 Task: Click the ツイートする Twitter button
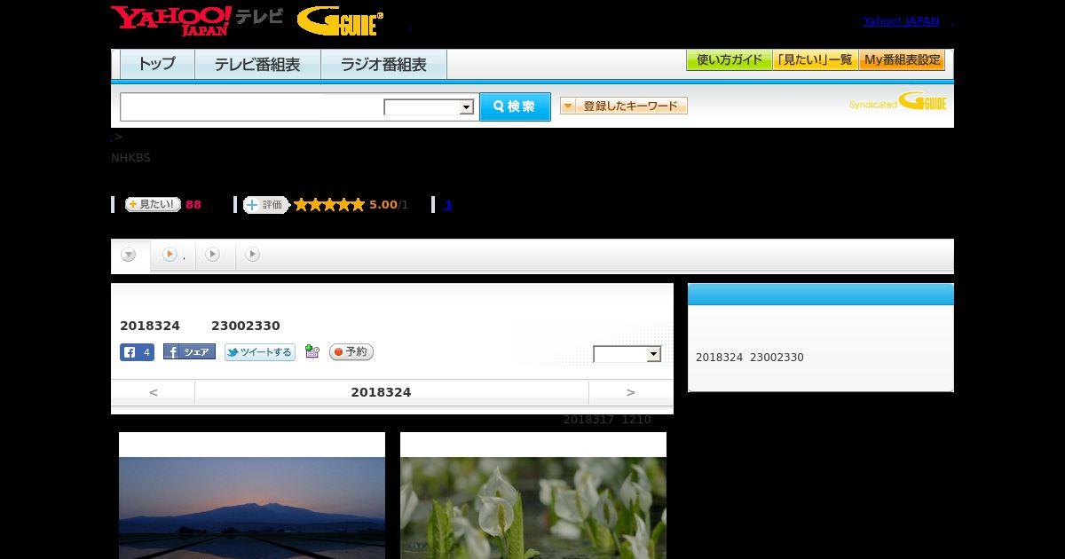pyautogui.click(x=259, y=352)
